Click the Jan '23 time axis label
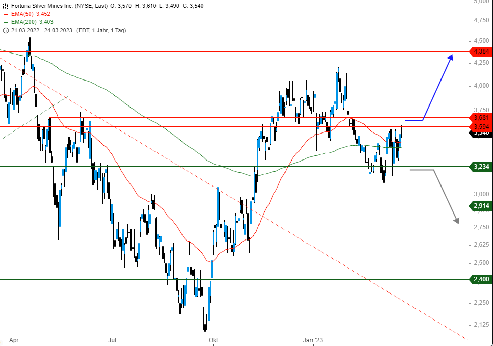Image resolution: width=493 pixels, height=346 pixels. tap(313, 340)
